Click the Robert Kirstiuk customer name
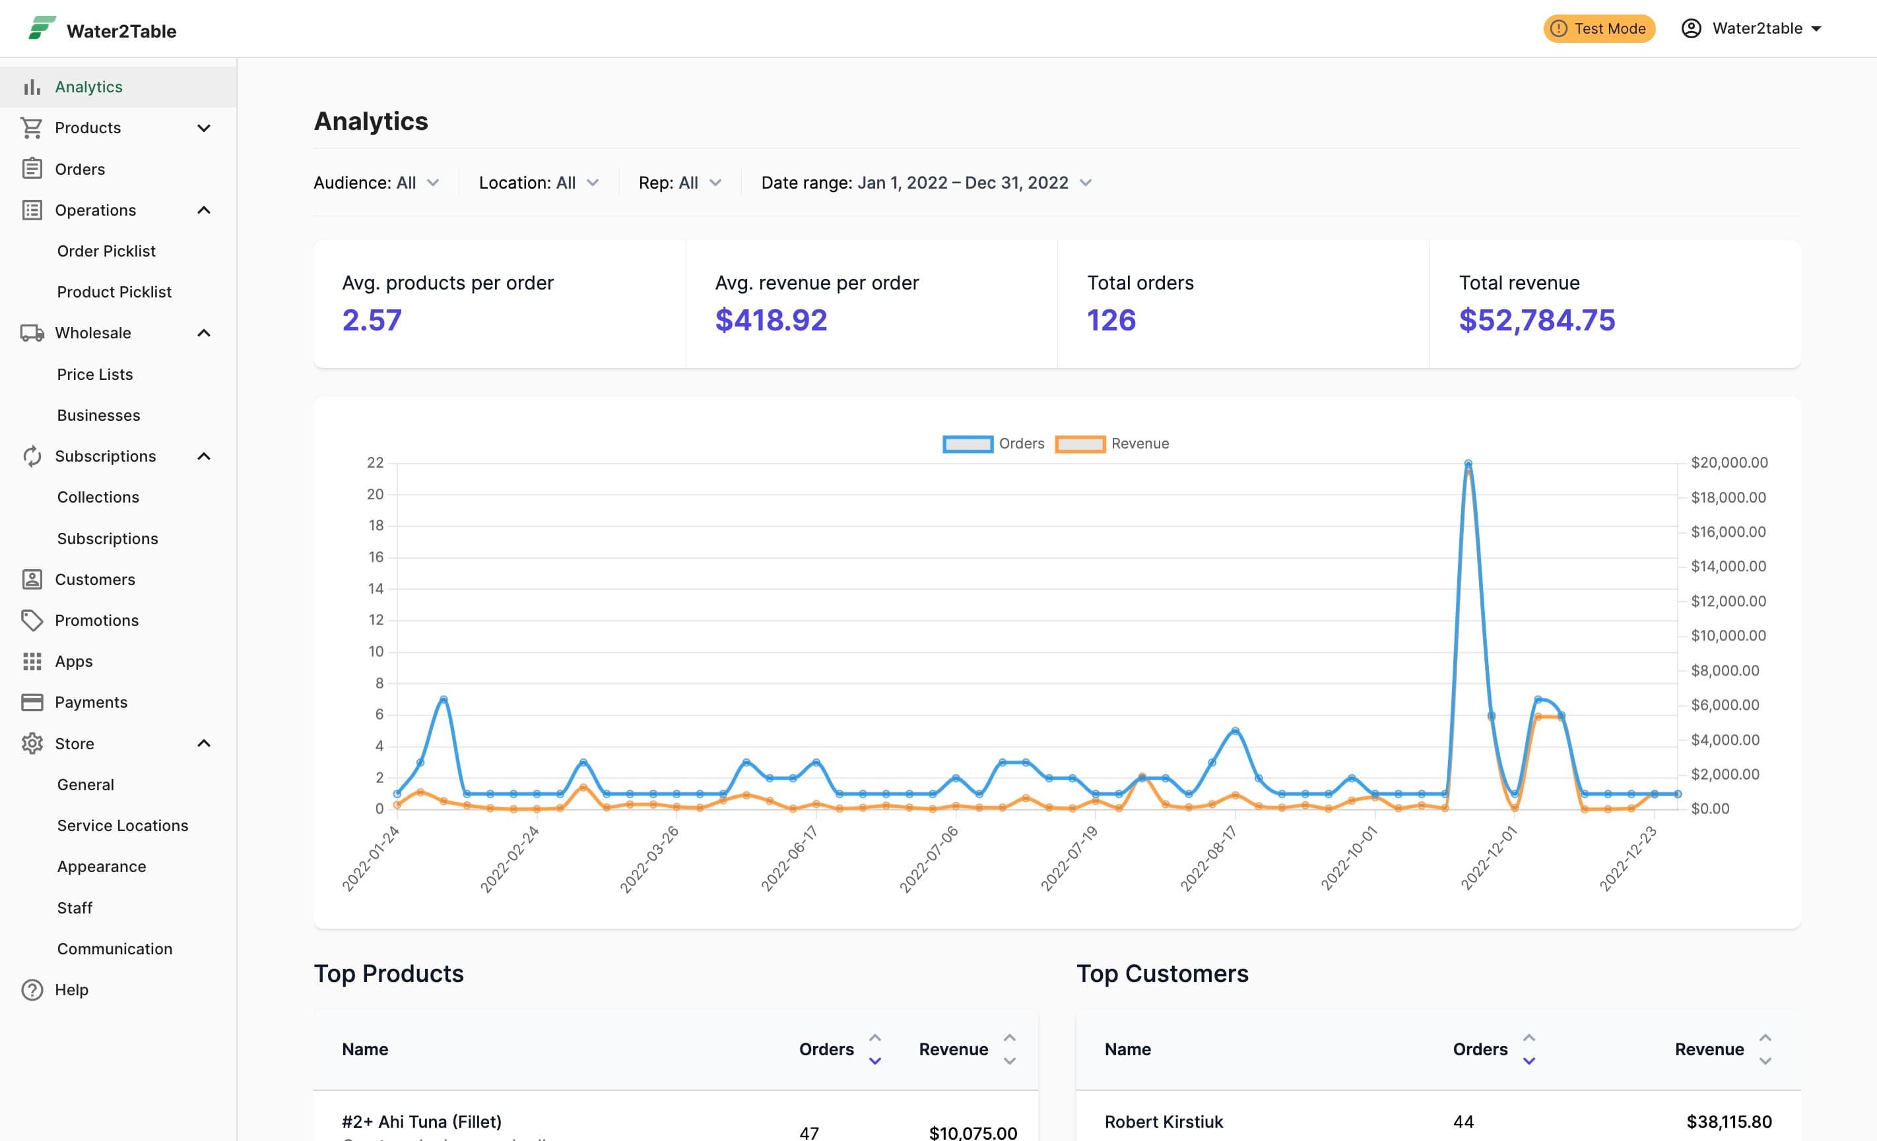 click(x=1163, y=1121)
